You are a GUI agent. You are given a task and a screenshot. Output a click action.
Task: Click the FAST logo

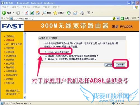click(12, 26)
